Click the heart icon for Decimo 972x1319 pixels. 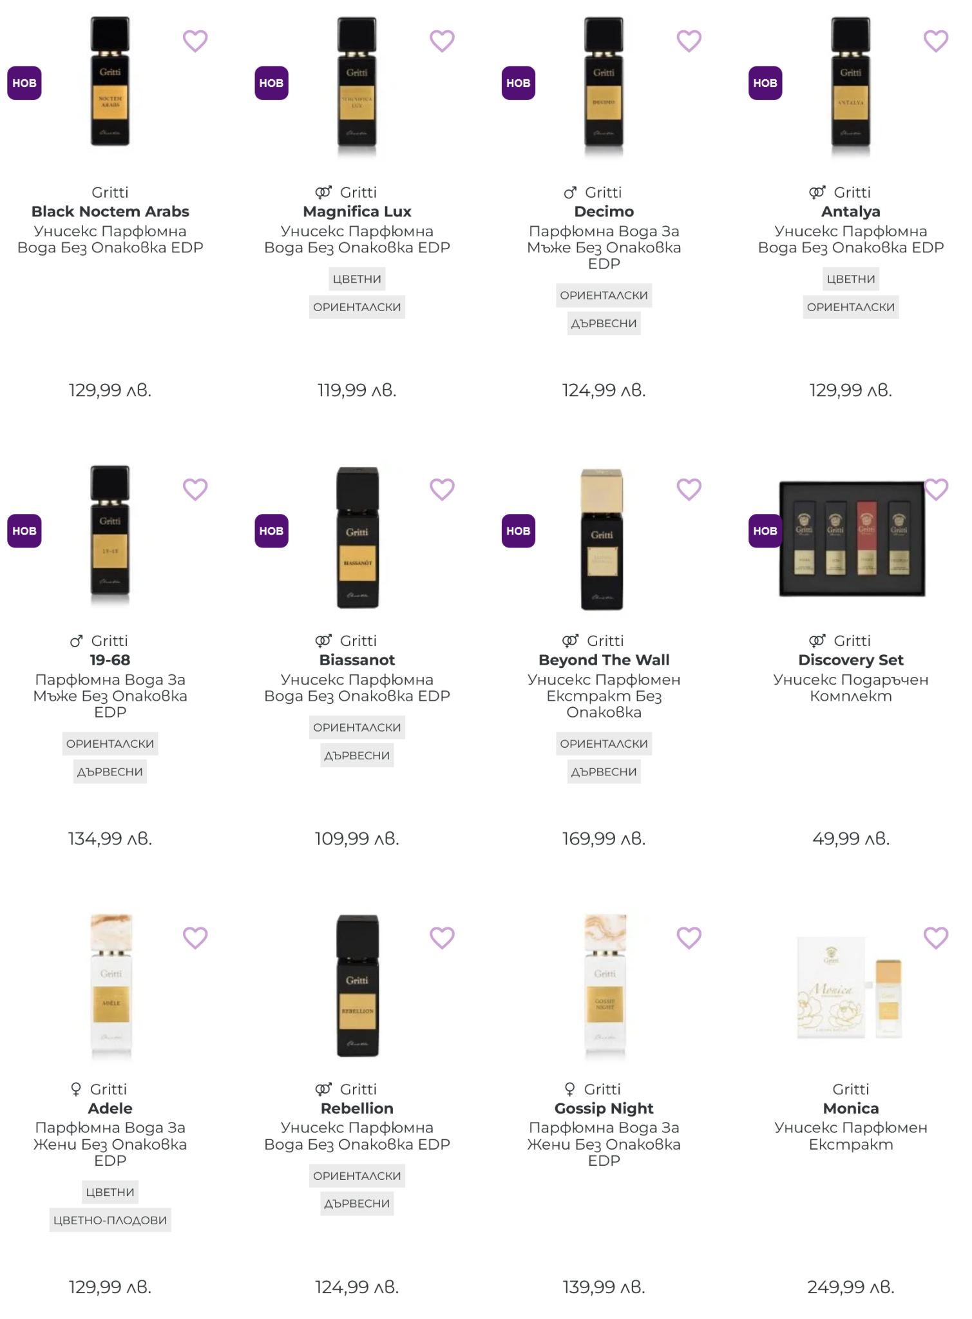tap(689, 41)
